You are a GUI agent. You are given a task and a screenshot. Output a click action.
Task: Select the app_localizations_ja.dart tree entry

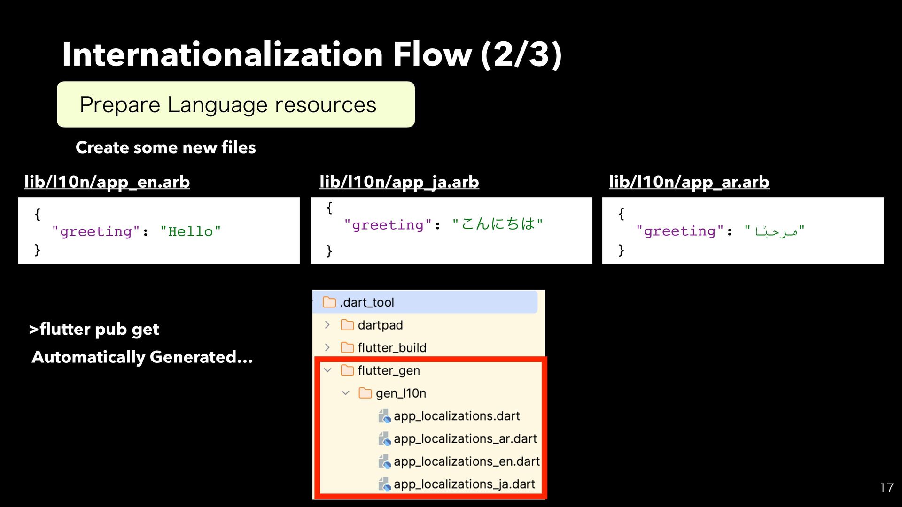point(464,484)
